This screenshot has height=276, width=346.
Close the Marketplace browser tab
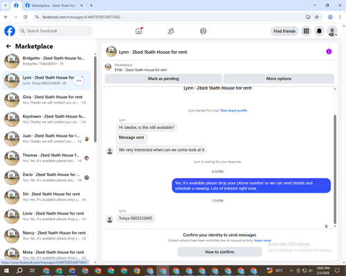coord(82,6)
